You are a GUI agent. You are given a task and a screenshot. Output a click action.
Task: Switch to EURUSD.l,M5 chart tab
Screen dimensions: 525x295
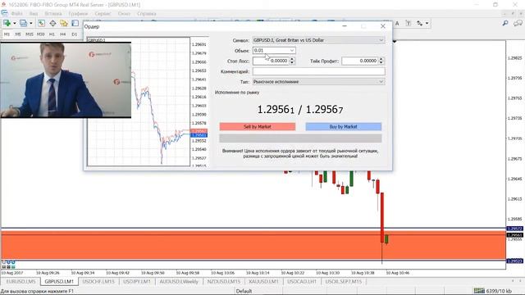21,282
